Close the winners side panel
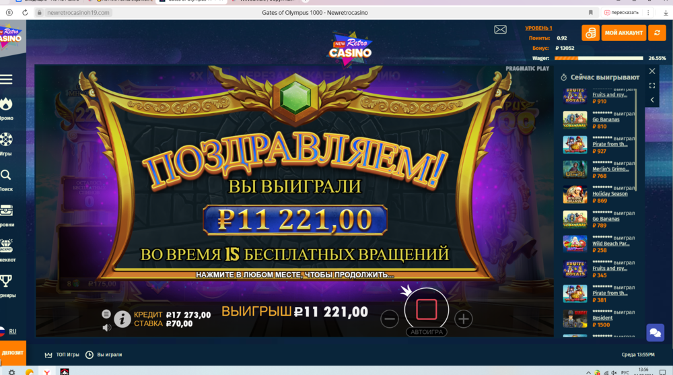The height and width of the screenshot is (375, 673). [x=652, y=71]
